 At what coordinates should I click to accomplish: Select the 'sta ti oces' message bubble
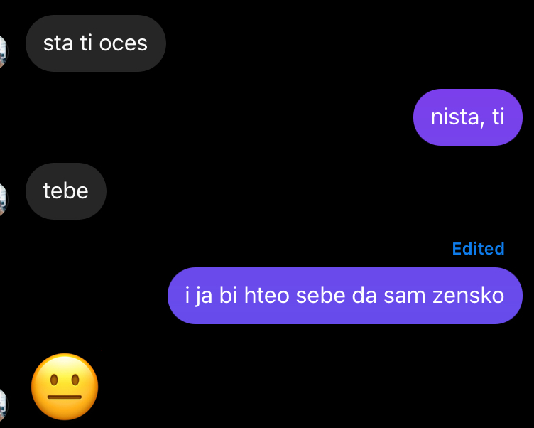coord(96,43)
